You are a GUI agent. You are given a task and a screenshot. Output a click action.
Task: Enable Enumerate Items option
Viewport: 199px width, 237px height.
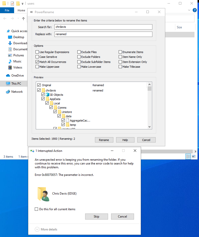pyautogui.click(x=120, y=52)
